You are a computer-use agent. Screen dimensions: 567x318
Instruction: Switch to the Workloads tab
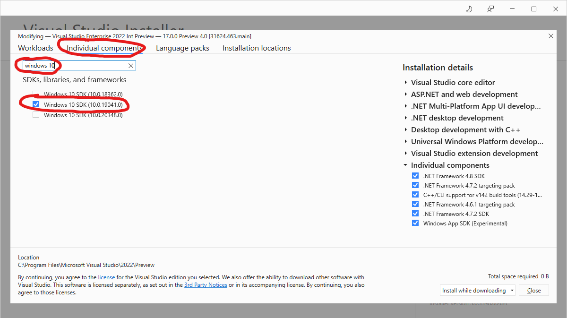click(35, 48)
